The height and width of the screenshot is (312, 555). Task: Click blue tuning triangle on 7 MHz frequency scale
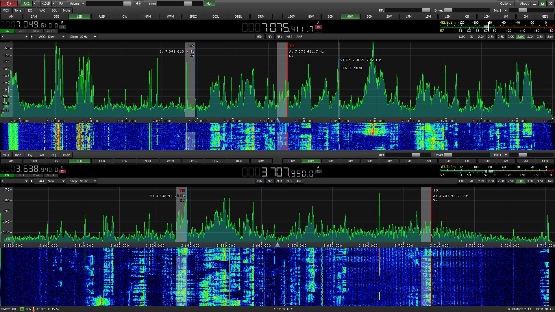pos(278,120)
